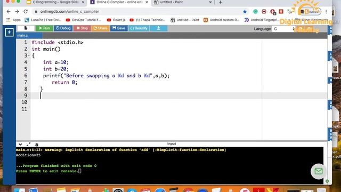The image size is (341, 192).
Task: Click the 'int b=20;' line
Action: coord(56,69)
